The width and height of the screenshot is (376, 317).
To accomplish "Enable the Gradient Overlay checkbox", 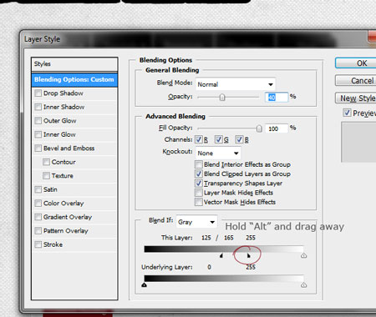I will pos(38,217).
